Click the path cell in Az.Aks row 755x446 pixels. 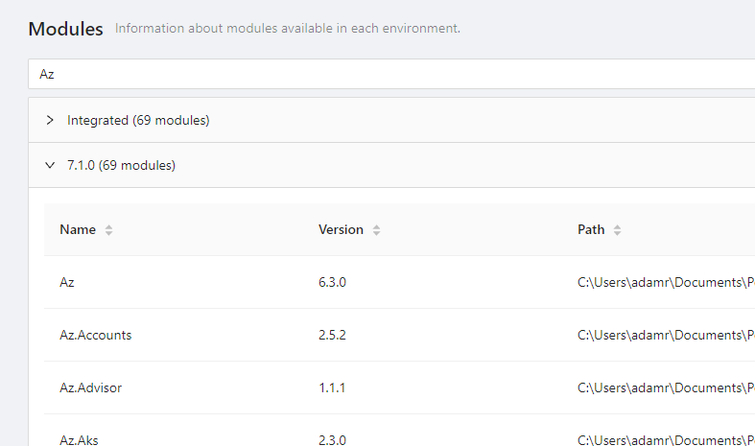click(x=666, y=439)
